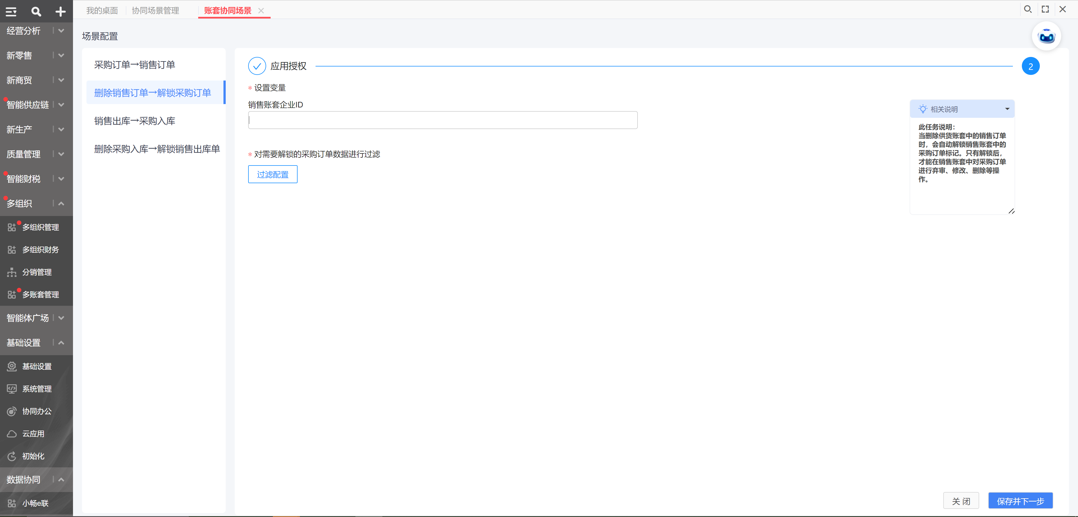Viewport: 1078px width, 517px height.
Task: Open the 数据协同 sidebar menu label
Action: (x=23, y=479)
